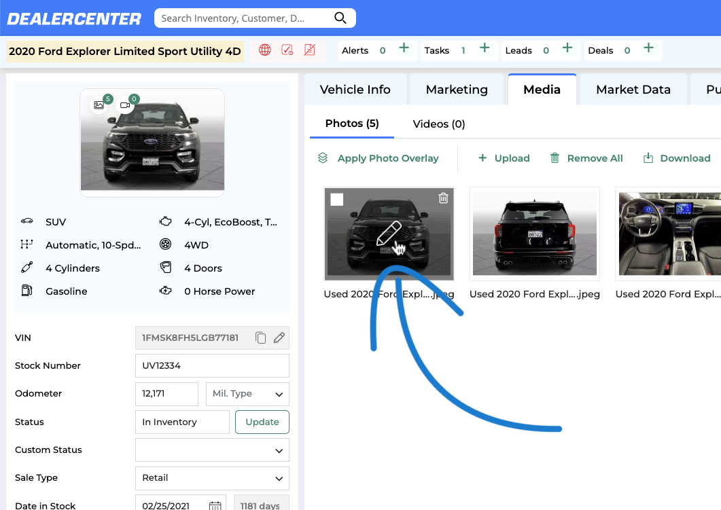Click the Odometer field 12,171
This screenshot has width=721, height=510.
(x=166, y=394)
